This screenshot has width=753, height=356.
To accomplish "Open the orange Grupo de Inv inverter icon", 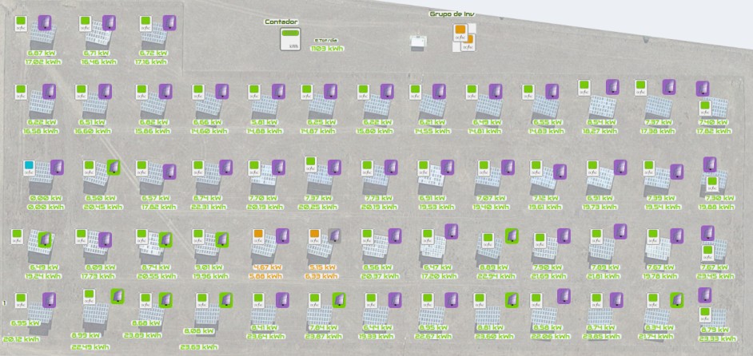I will (x=460, y=31).
